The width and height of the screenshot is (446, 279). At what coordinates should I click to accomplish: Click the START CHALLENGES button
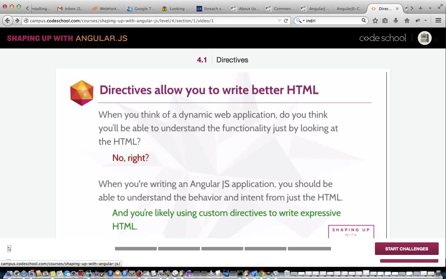pos(407,249)
